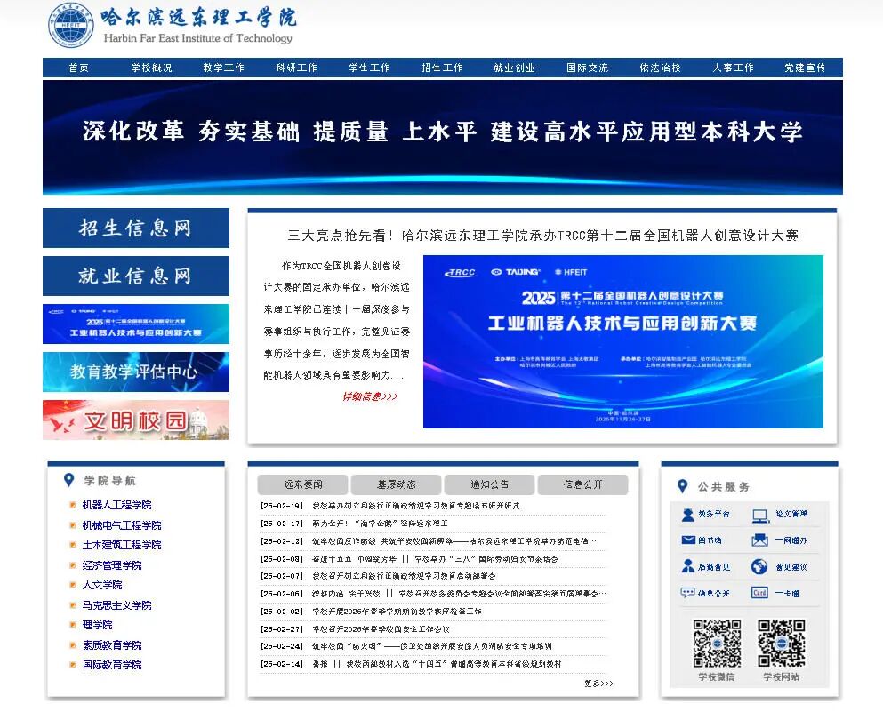Open the 就业信息网 banner button
The width and height of the screenshot is (883, 712).
[135, 276]
